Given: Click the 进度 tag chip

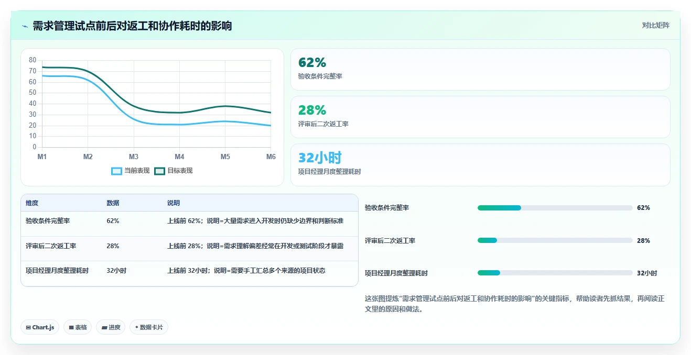Looking at the screenshot, I should pos(111,327).
